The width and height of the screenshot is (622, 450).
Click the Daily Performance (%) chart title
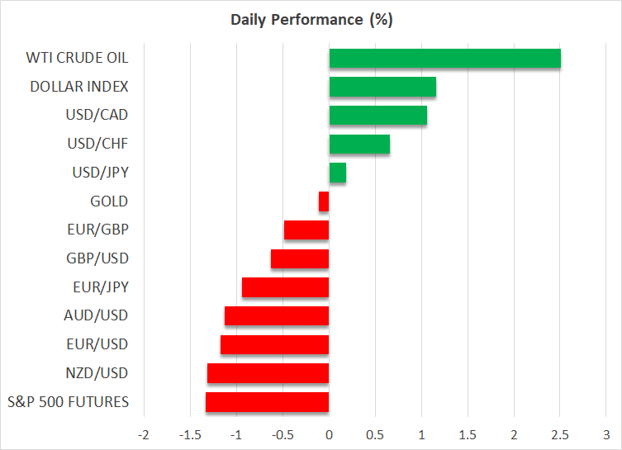coord(311,19)
